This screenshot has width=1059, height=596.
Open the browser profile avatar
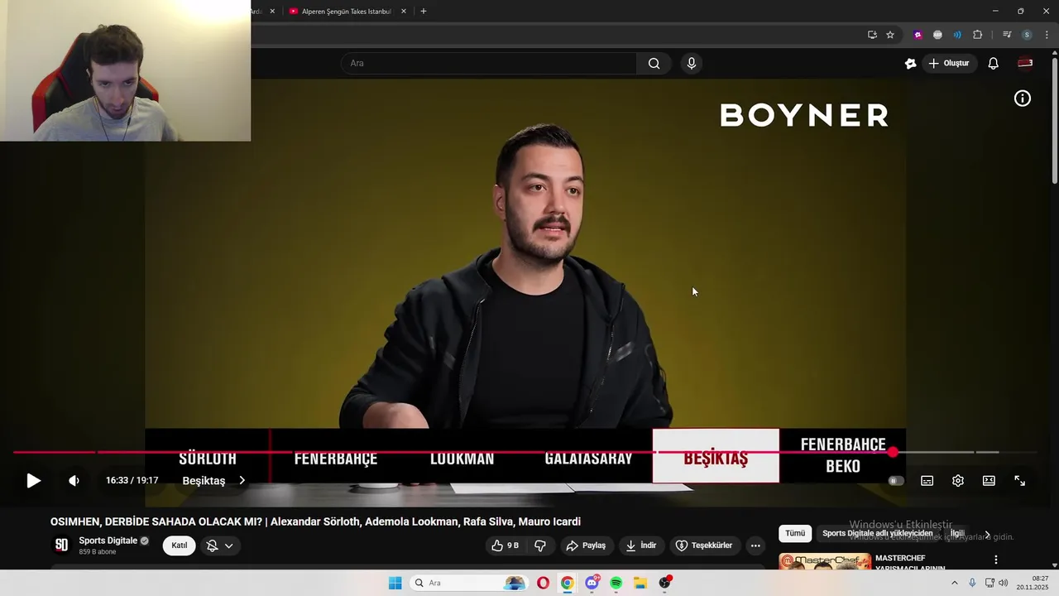(1027, 35)
